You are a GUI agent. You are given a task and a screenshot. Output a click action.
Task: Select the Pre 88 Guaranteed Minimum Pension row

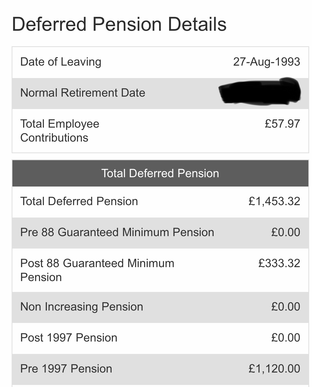tap(160, 233)
